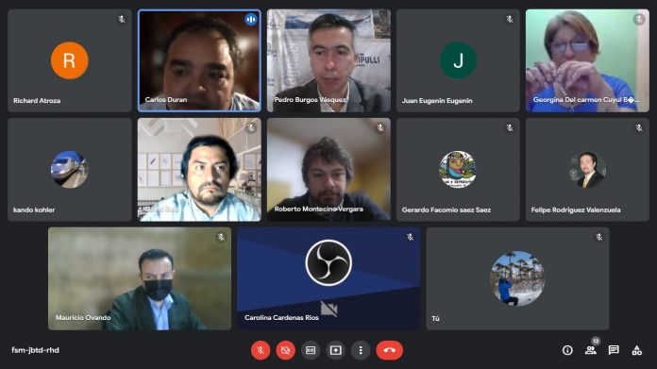Open meeting details info icon

click(567, 350)
